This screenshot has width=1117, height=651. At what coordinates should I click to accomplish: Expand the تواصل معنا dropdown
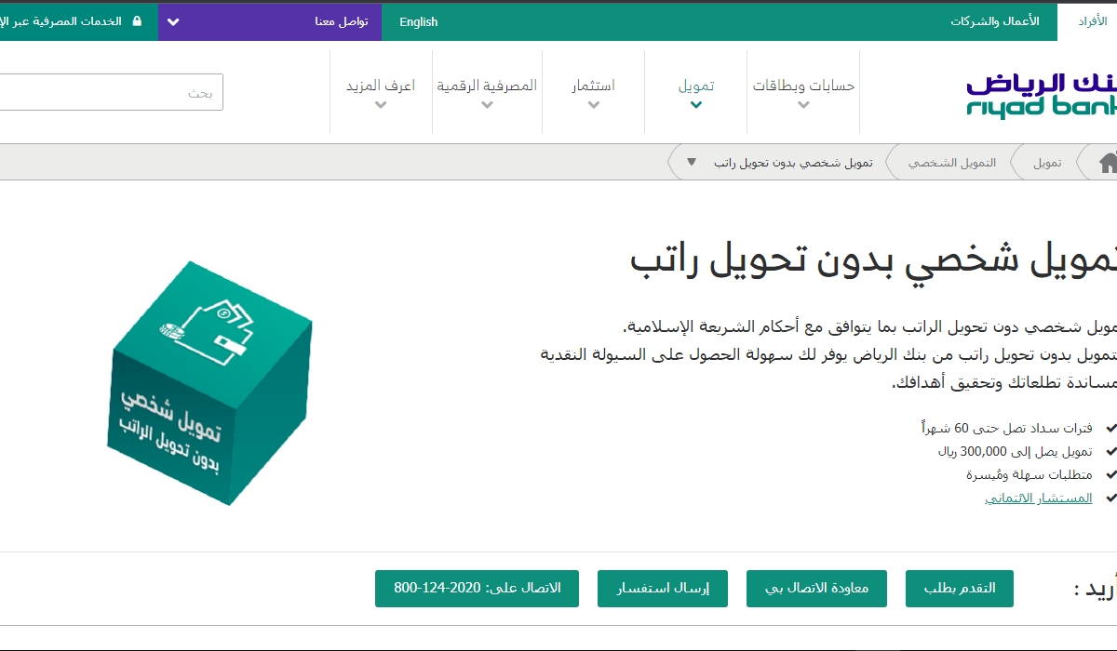coord(270,21)
